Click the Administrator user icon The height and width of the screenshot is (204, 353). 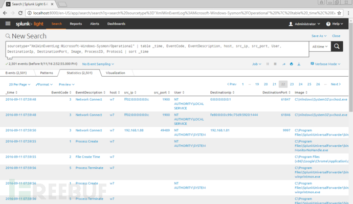pyautogui.click(x=291, y=24)
